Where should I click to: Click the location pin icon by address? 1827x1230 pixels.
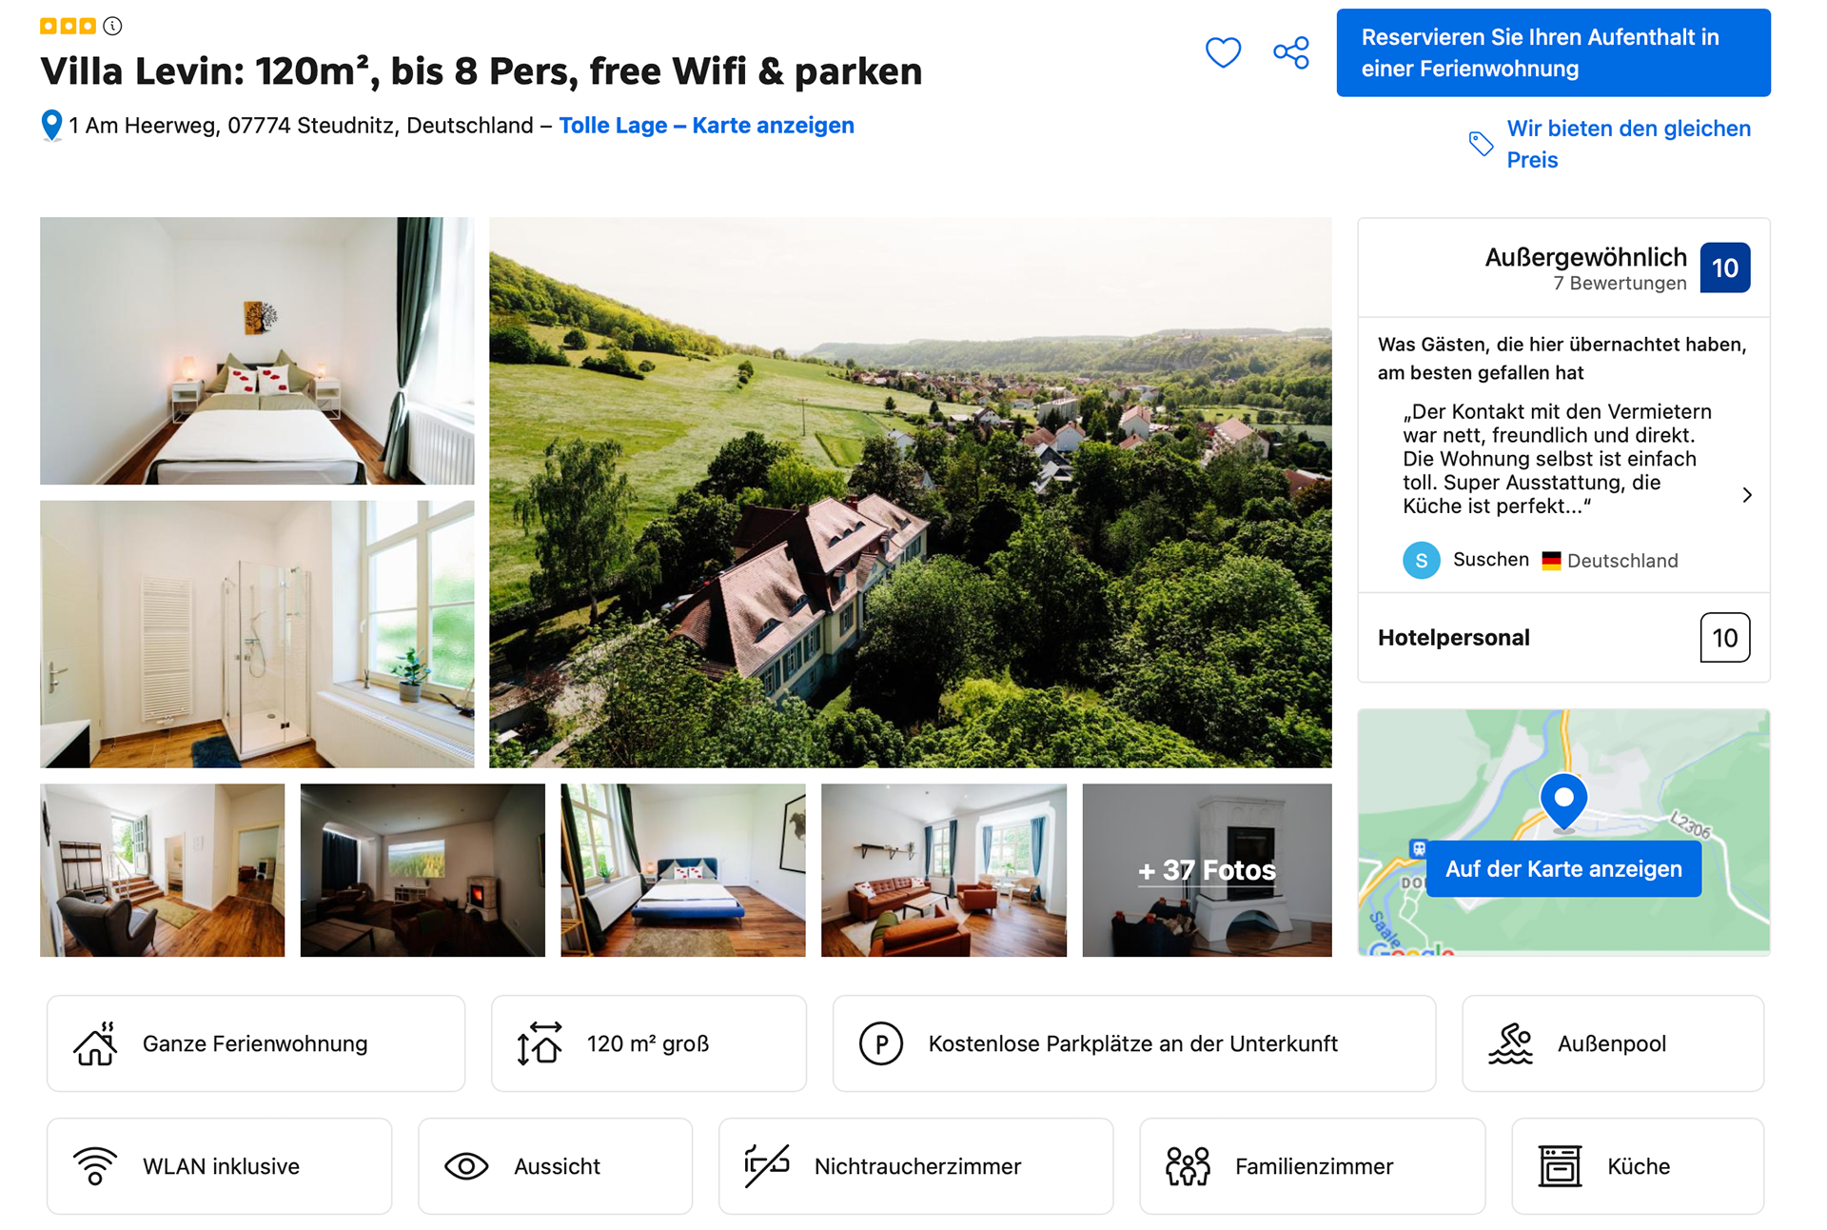51,126
